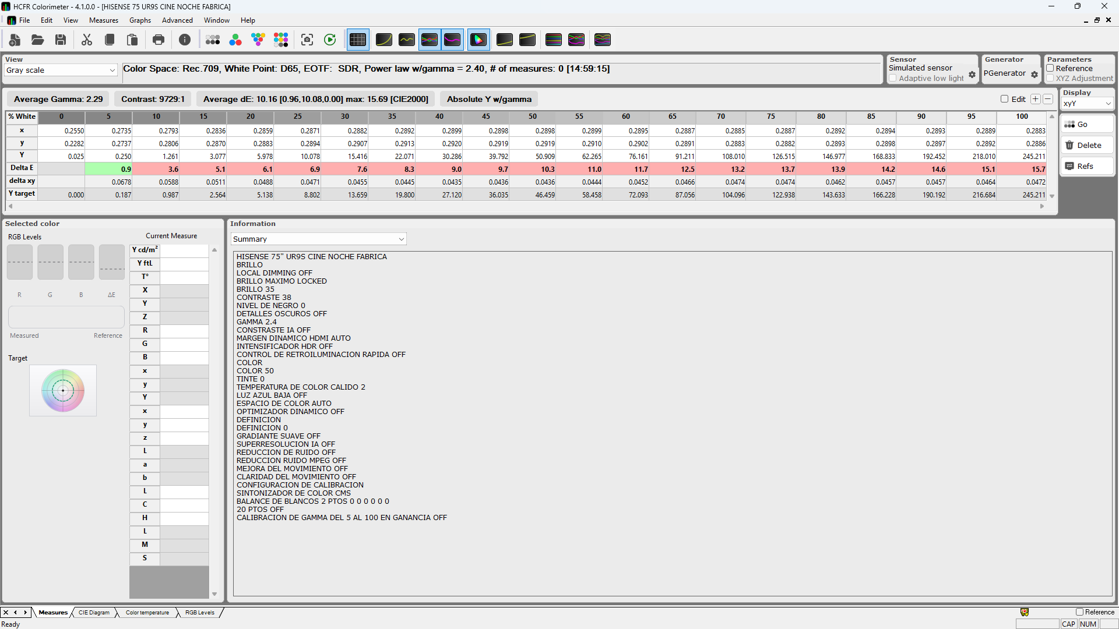
Task: Switch to the RGB Levels tab
Action: pos(200,613)
